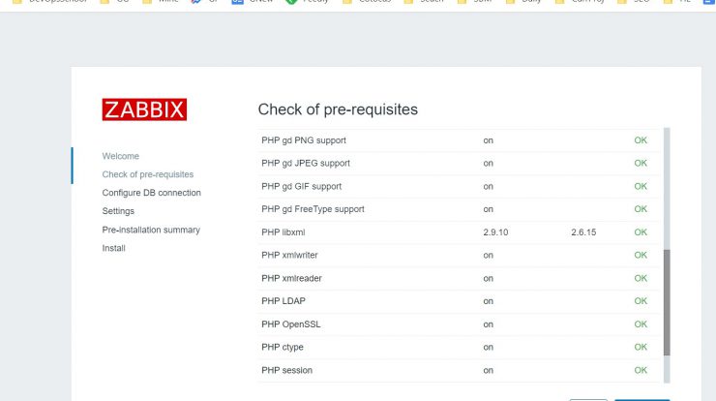The width and height of the screenshot is (716, 401).
Task: Click OK status for PHP gd PNG support
Action: click(x=641, y=140)
